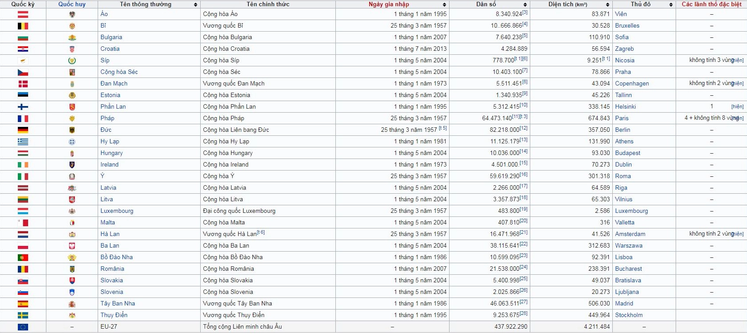The image size is (747, 334).
Task: Open the Germany flag image
Action: tap(23, 130)
